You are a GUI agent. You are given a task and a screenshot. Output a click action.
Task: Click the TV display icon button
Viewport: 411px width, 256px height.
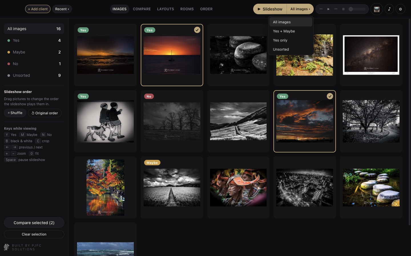point(376,9)
